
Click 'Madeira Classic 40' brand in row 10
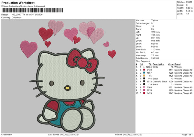pyautogui.click(x=183, y=93)
